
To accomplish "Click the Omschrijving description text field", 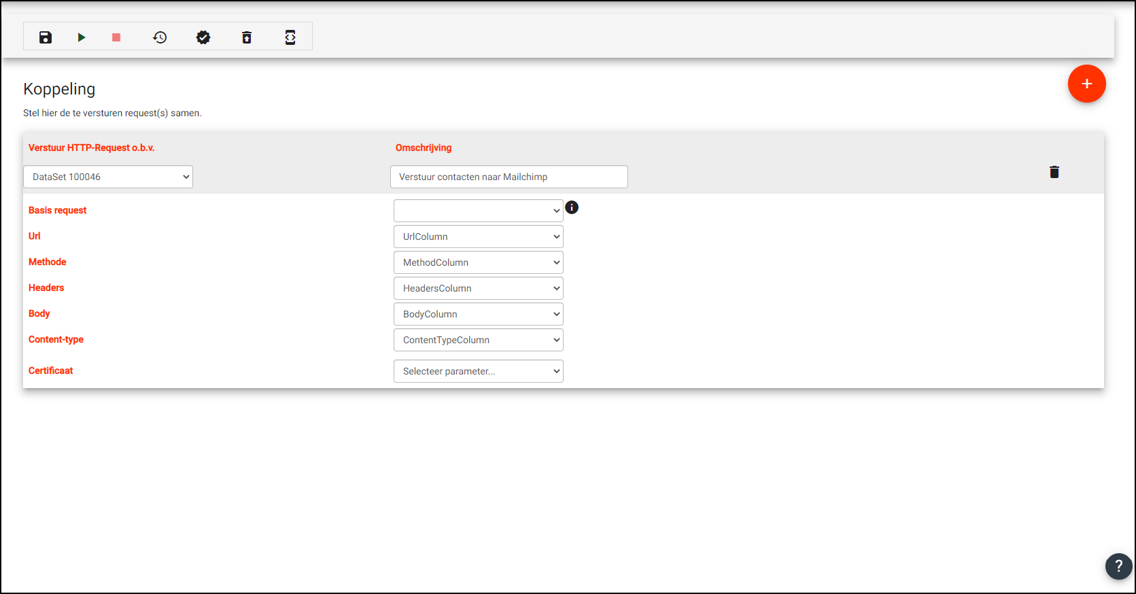I will (509, 177).
